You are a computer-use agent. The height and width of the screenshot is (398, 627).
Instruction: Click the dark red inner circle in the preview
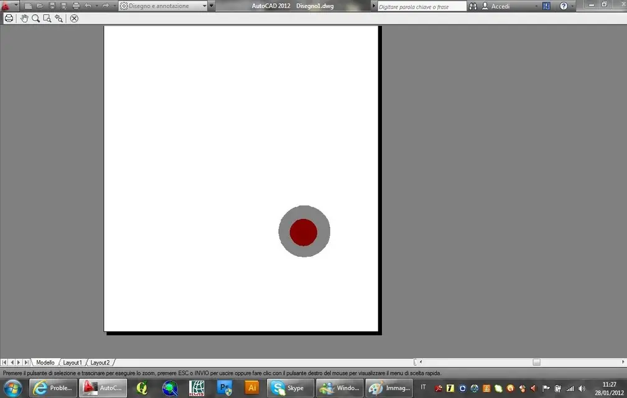pyautogui.click(x=304, y=232)
